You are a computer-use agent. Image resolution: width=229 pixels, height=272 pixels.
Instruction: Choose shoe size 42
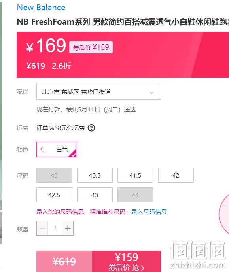[x=176, y=175]
